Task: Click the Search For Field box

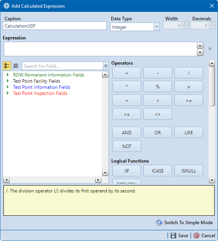Action: (x=62, y=66)
